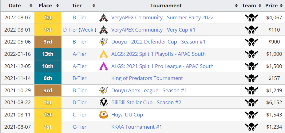
Task: Click the Tournament column header
Action: (x=166, y=6)
